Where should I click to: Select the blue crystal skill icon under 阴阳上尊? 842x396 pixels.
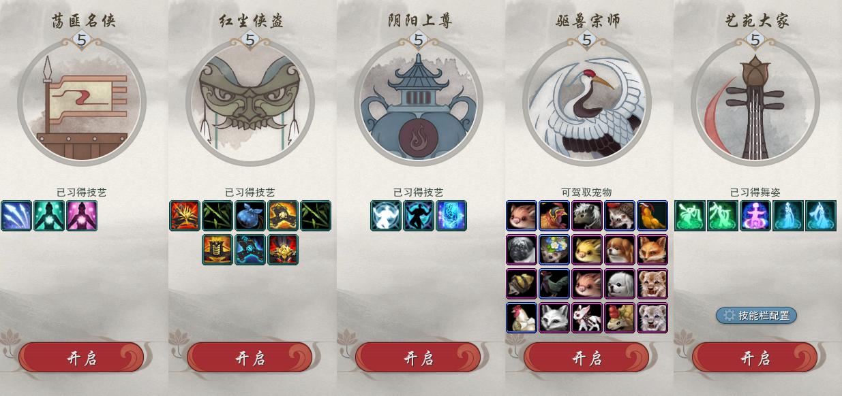(451, 216)
